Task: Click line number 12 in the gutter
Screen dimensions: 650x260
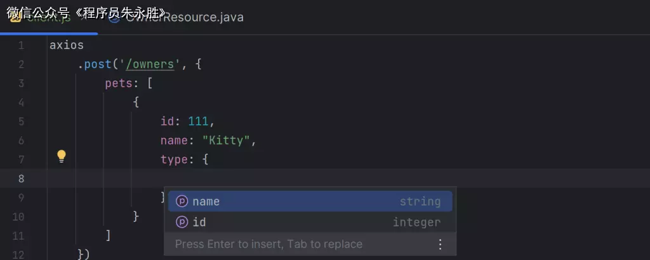Action: pyautogui.click(x=18, y=254)
